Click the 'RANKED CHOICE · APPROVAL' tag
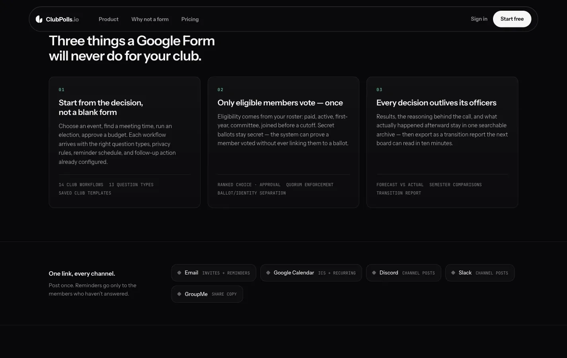 (249, 185)
